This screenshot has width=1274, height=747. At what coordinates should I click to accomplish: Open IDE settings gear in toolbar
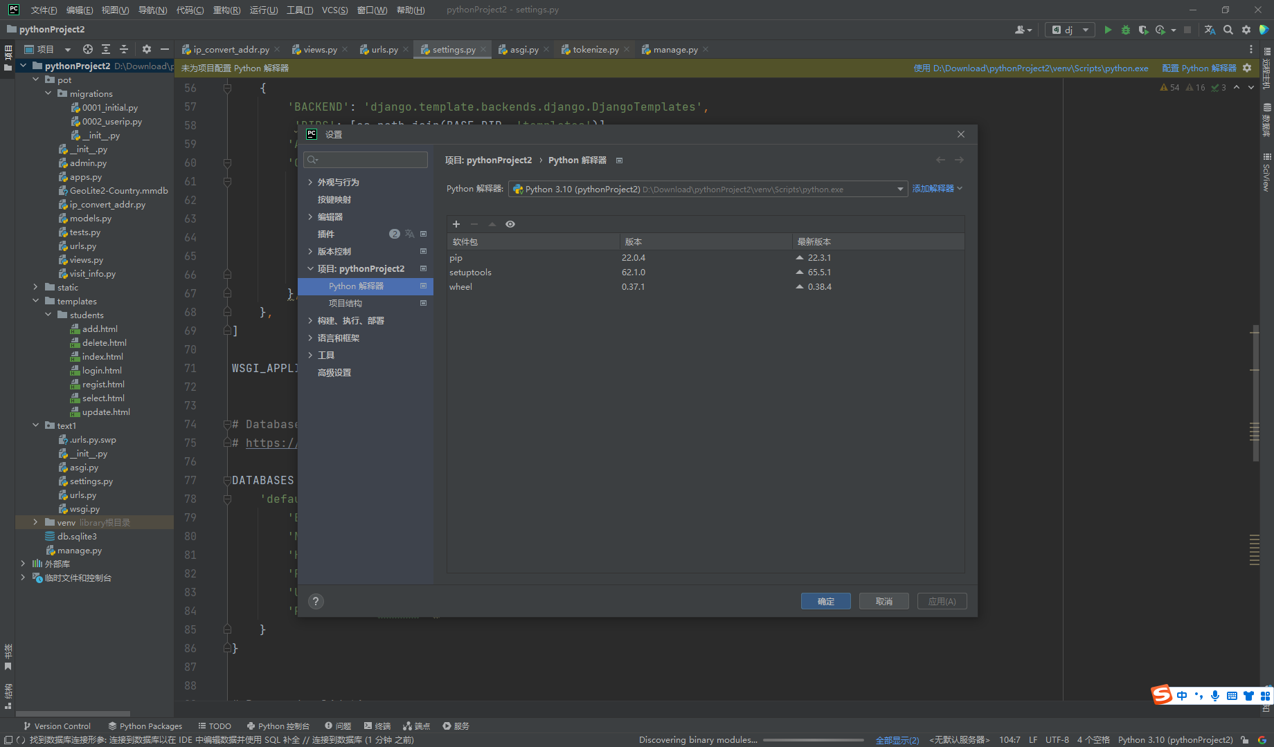point(1246,30)
